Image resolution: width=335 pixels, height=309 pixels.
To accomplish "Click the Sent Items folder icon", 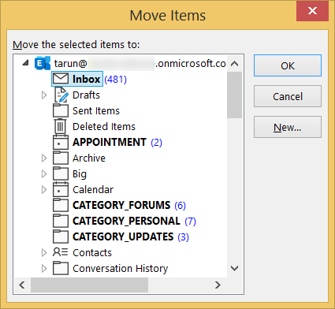I will (x=61, y=110).
